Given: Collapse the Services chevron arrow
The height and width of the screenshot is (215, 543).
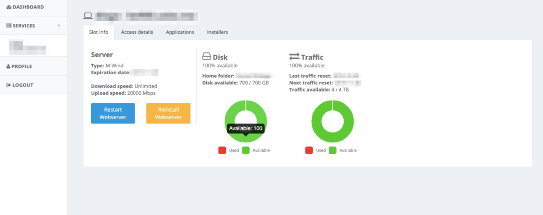Looking at the screenshot, I should click(59, 25).
